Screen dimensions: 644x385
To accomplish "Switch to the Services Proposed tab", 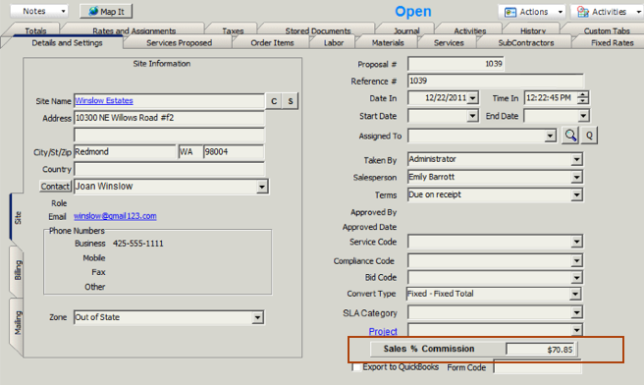I will [179, 43].
